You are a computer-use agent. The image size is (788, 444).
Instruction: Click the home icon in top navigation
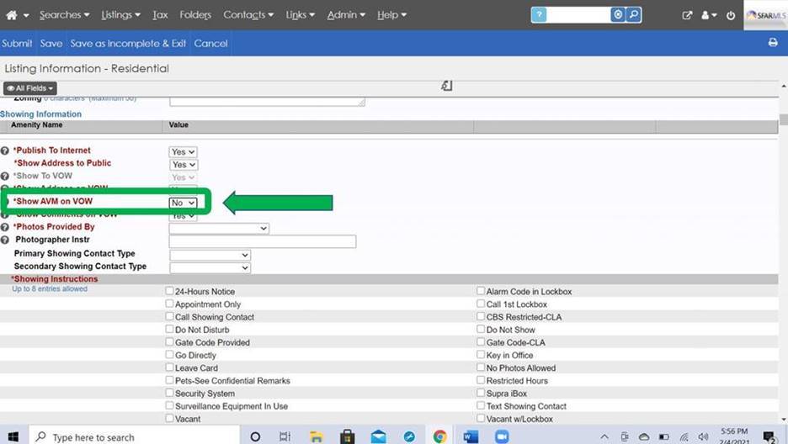point(12,15)
